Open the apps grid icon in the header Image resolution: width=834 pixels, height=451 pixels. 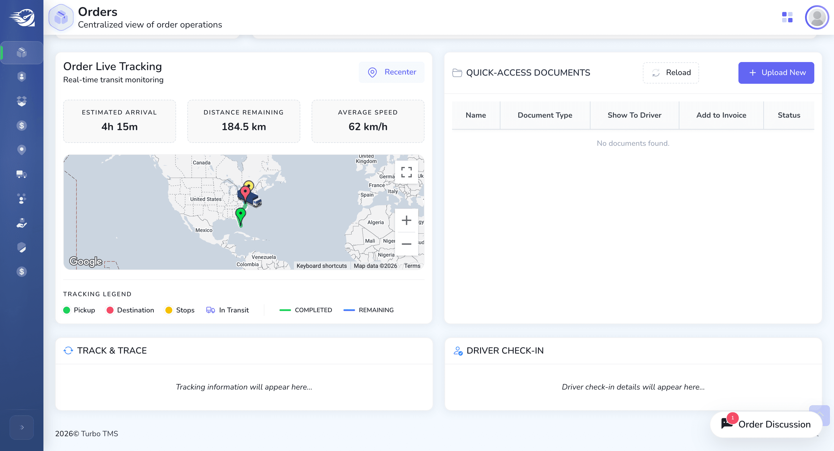click(787, 17)
